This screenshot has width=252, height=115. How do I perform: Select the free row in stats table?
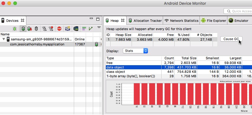(x=179, y=63)
